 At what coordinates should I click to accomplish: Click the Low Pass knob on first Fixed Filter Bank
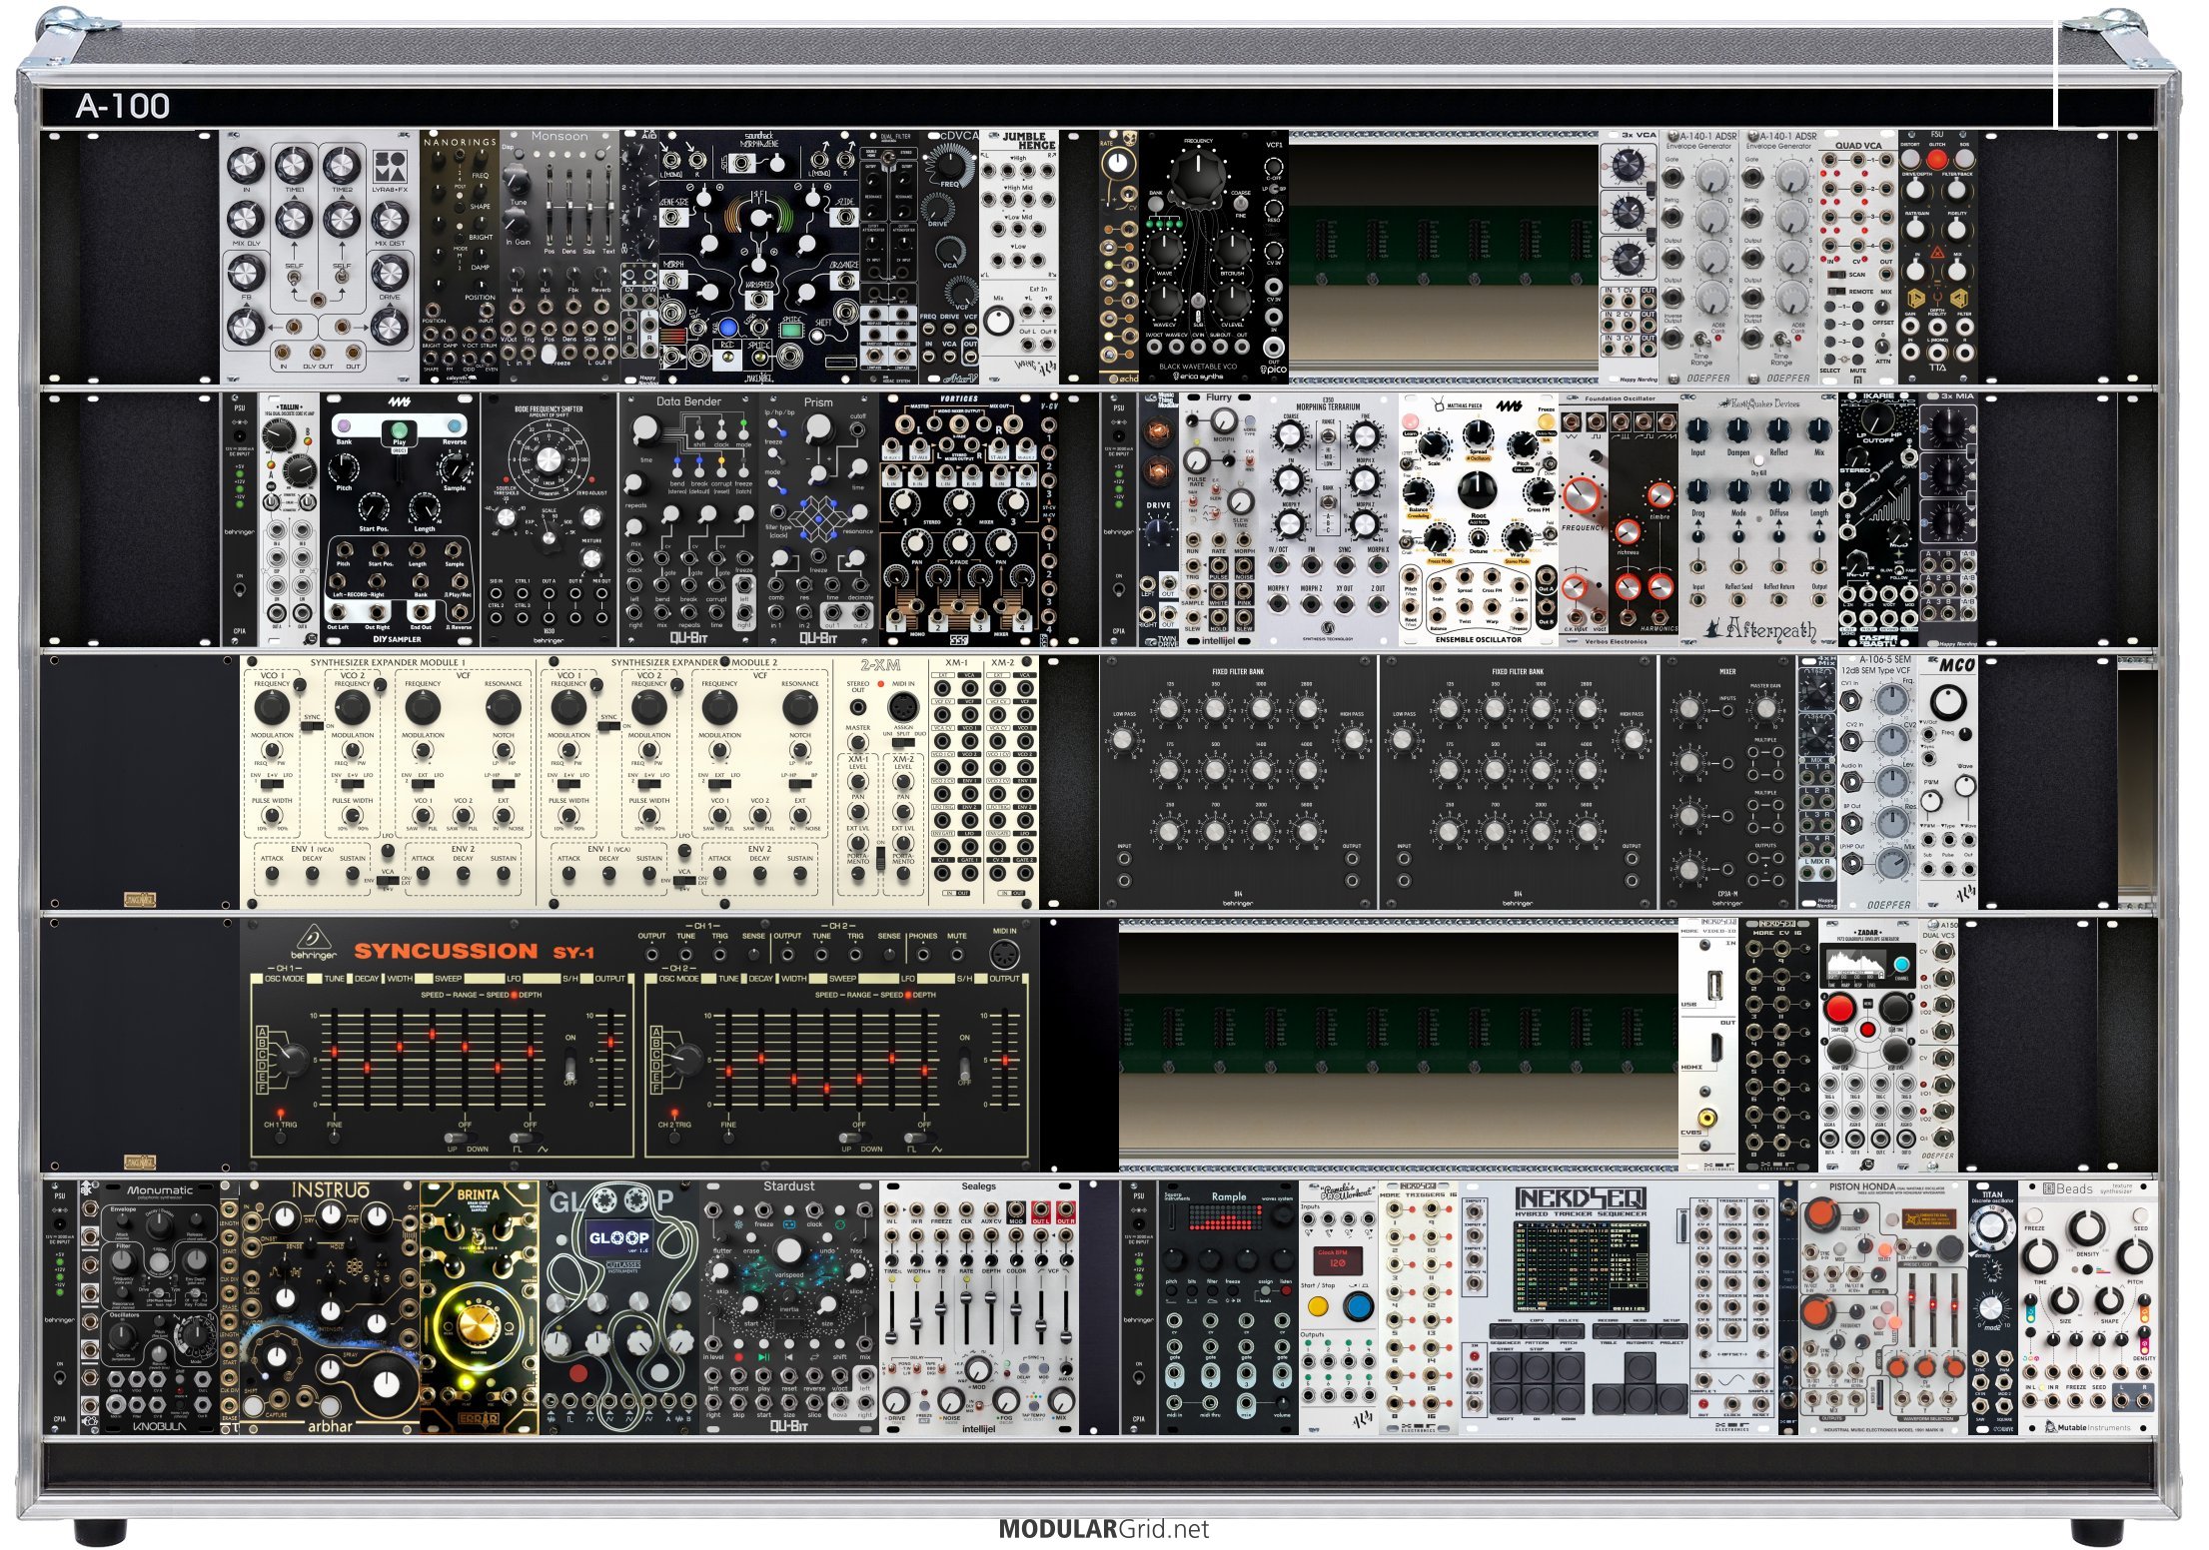[1121, 739]
